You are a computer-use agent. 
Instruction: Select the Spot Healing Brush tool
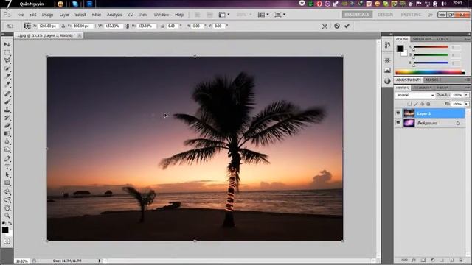[7, 93]
